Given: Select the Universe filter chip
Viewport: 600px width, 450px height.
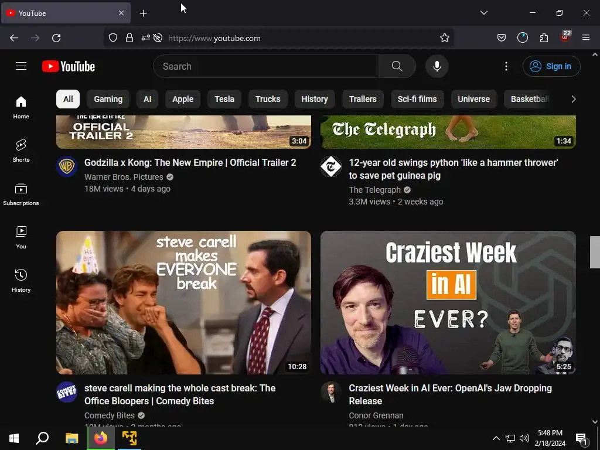Looking at the screenshot, I should click(x=473, y=99).
